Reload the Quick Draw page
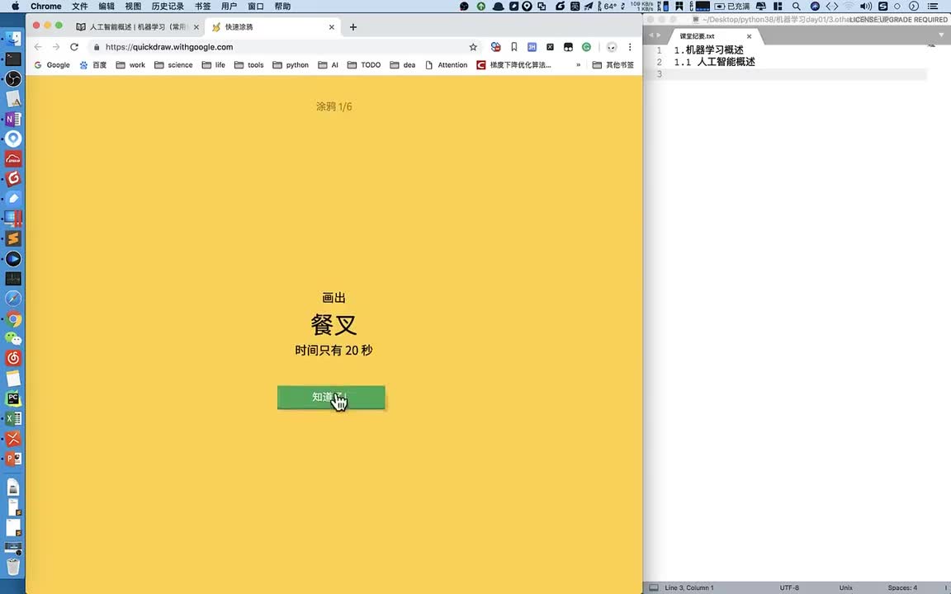The image size is (951, 594). [x=74, y=47]
